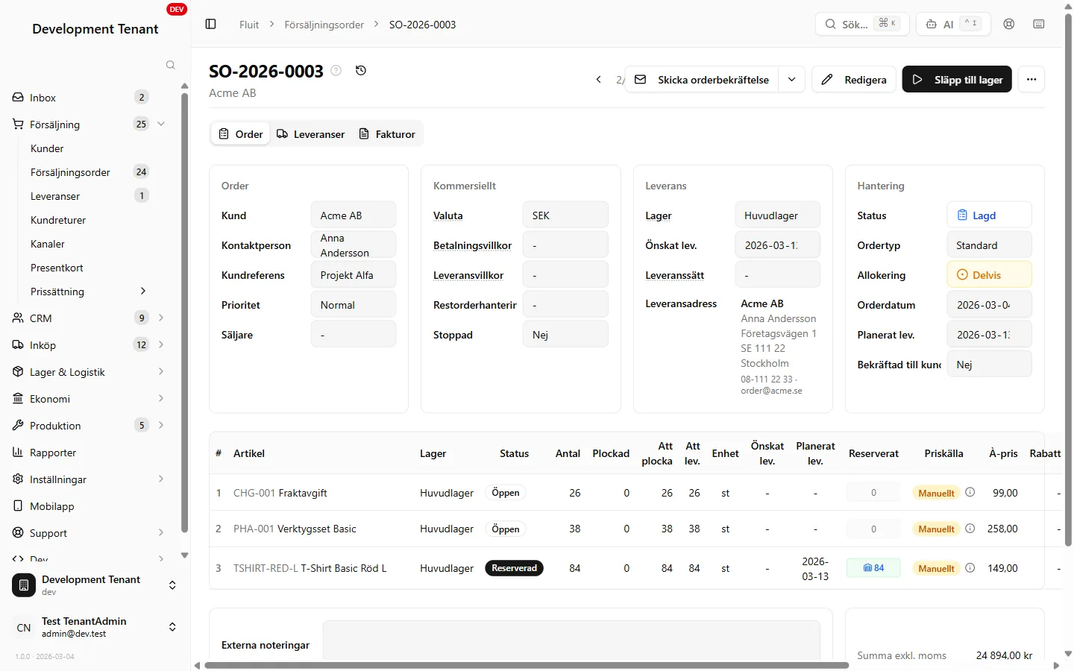Viewport: 1074px width, 671px height.
Task: Click Försäljningsorder breadcrumb link
Action: pyautogui.click(x=324, y=25)
